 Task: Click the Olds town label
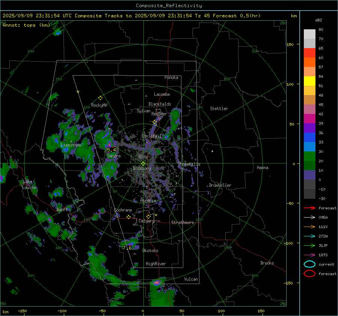click(x=143, y=157)
